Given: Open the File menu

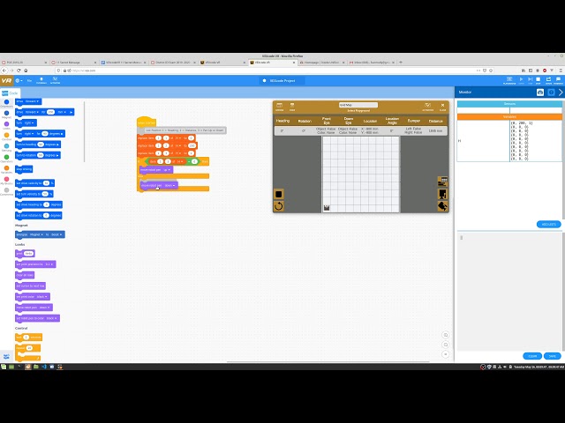Looking at the screenshot, I should click(x=29, y=80).
